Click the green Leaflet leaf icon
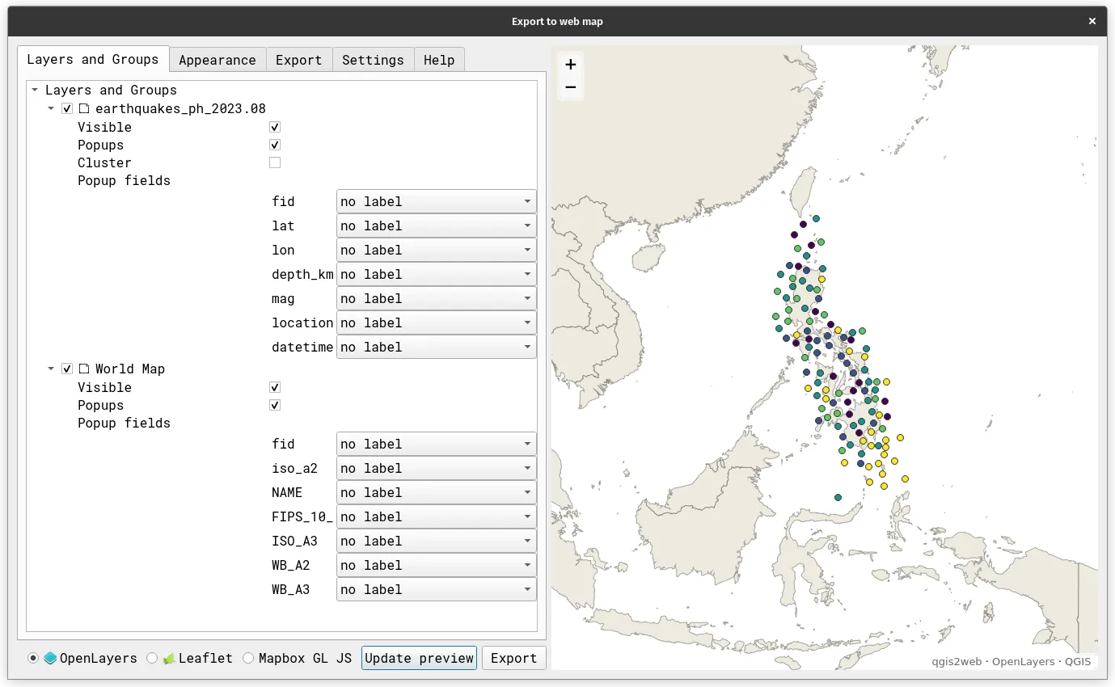Viewport: 1115px width, 687px height. (167, 658)
